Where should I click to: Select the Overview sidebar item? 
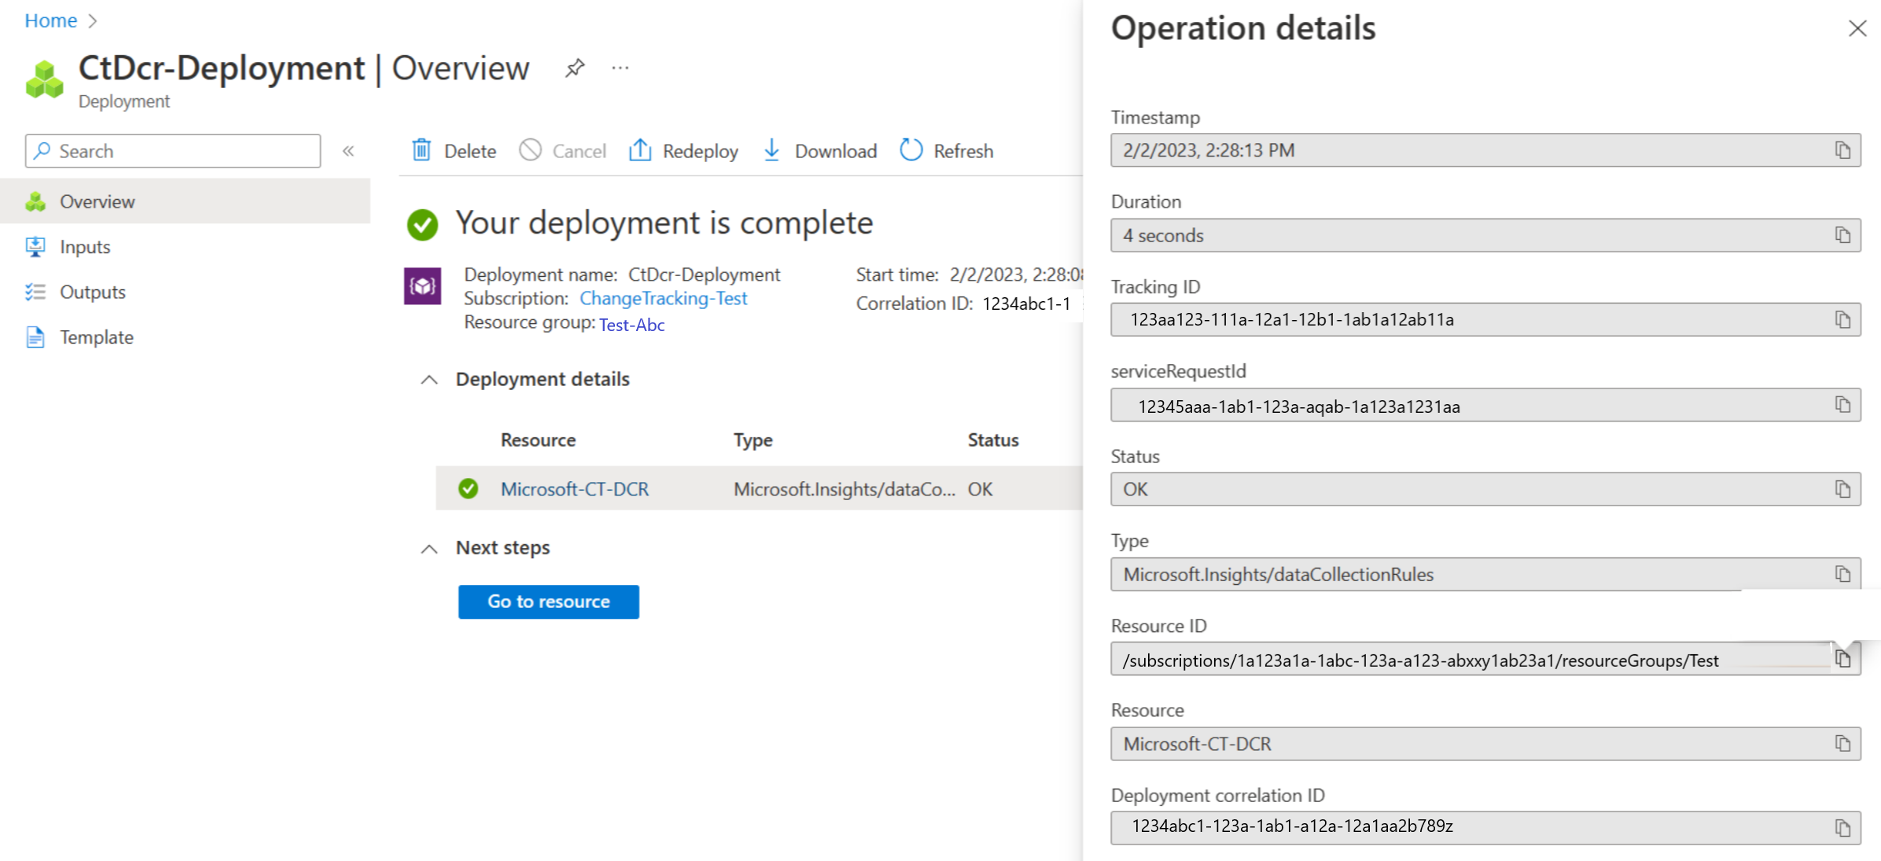96,201
